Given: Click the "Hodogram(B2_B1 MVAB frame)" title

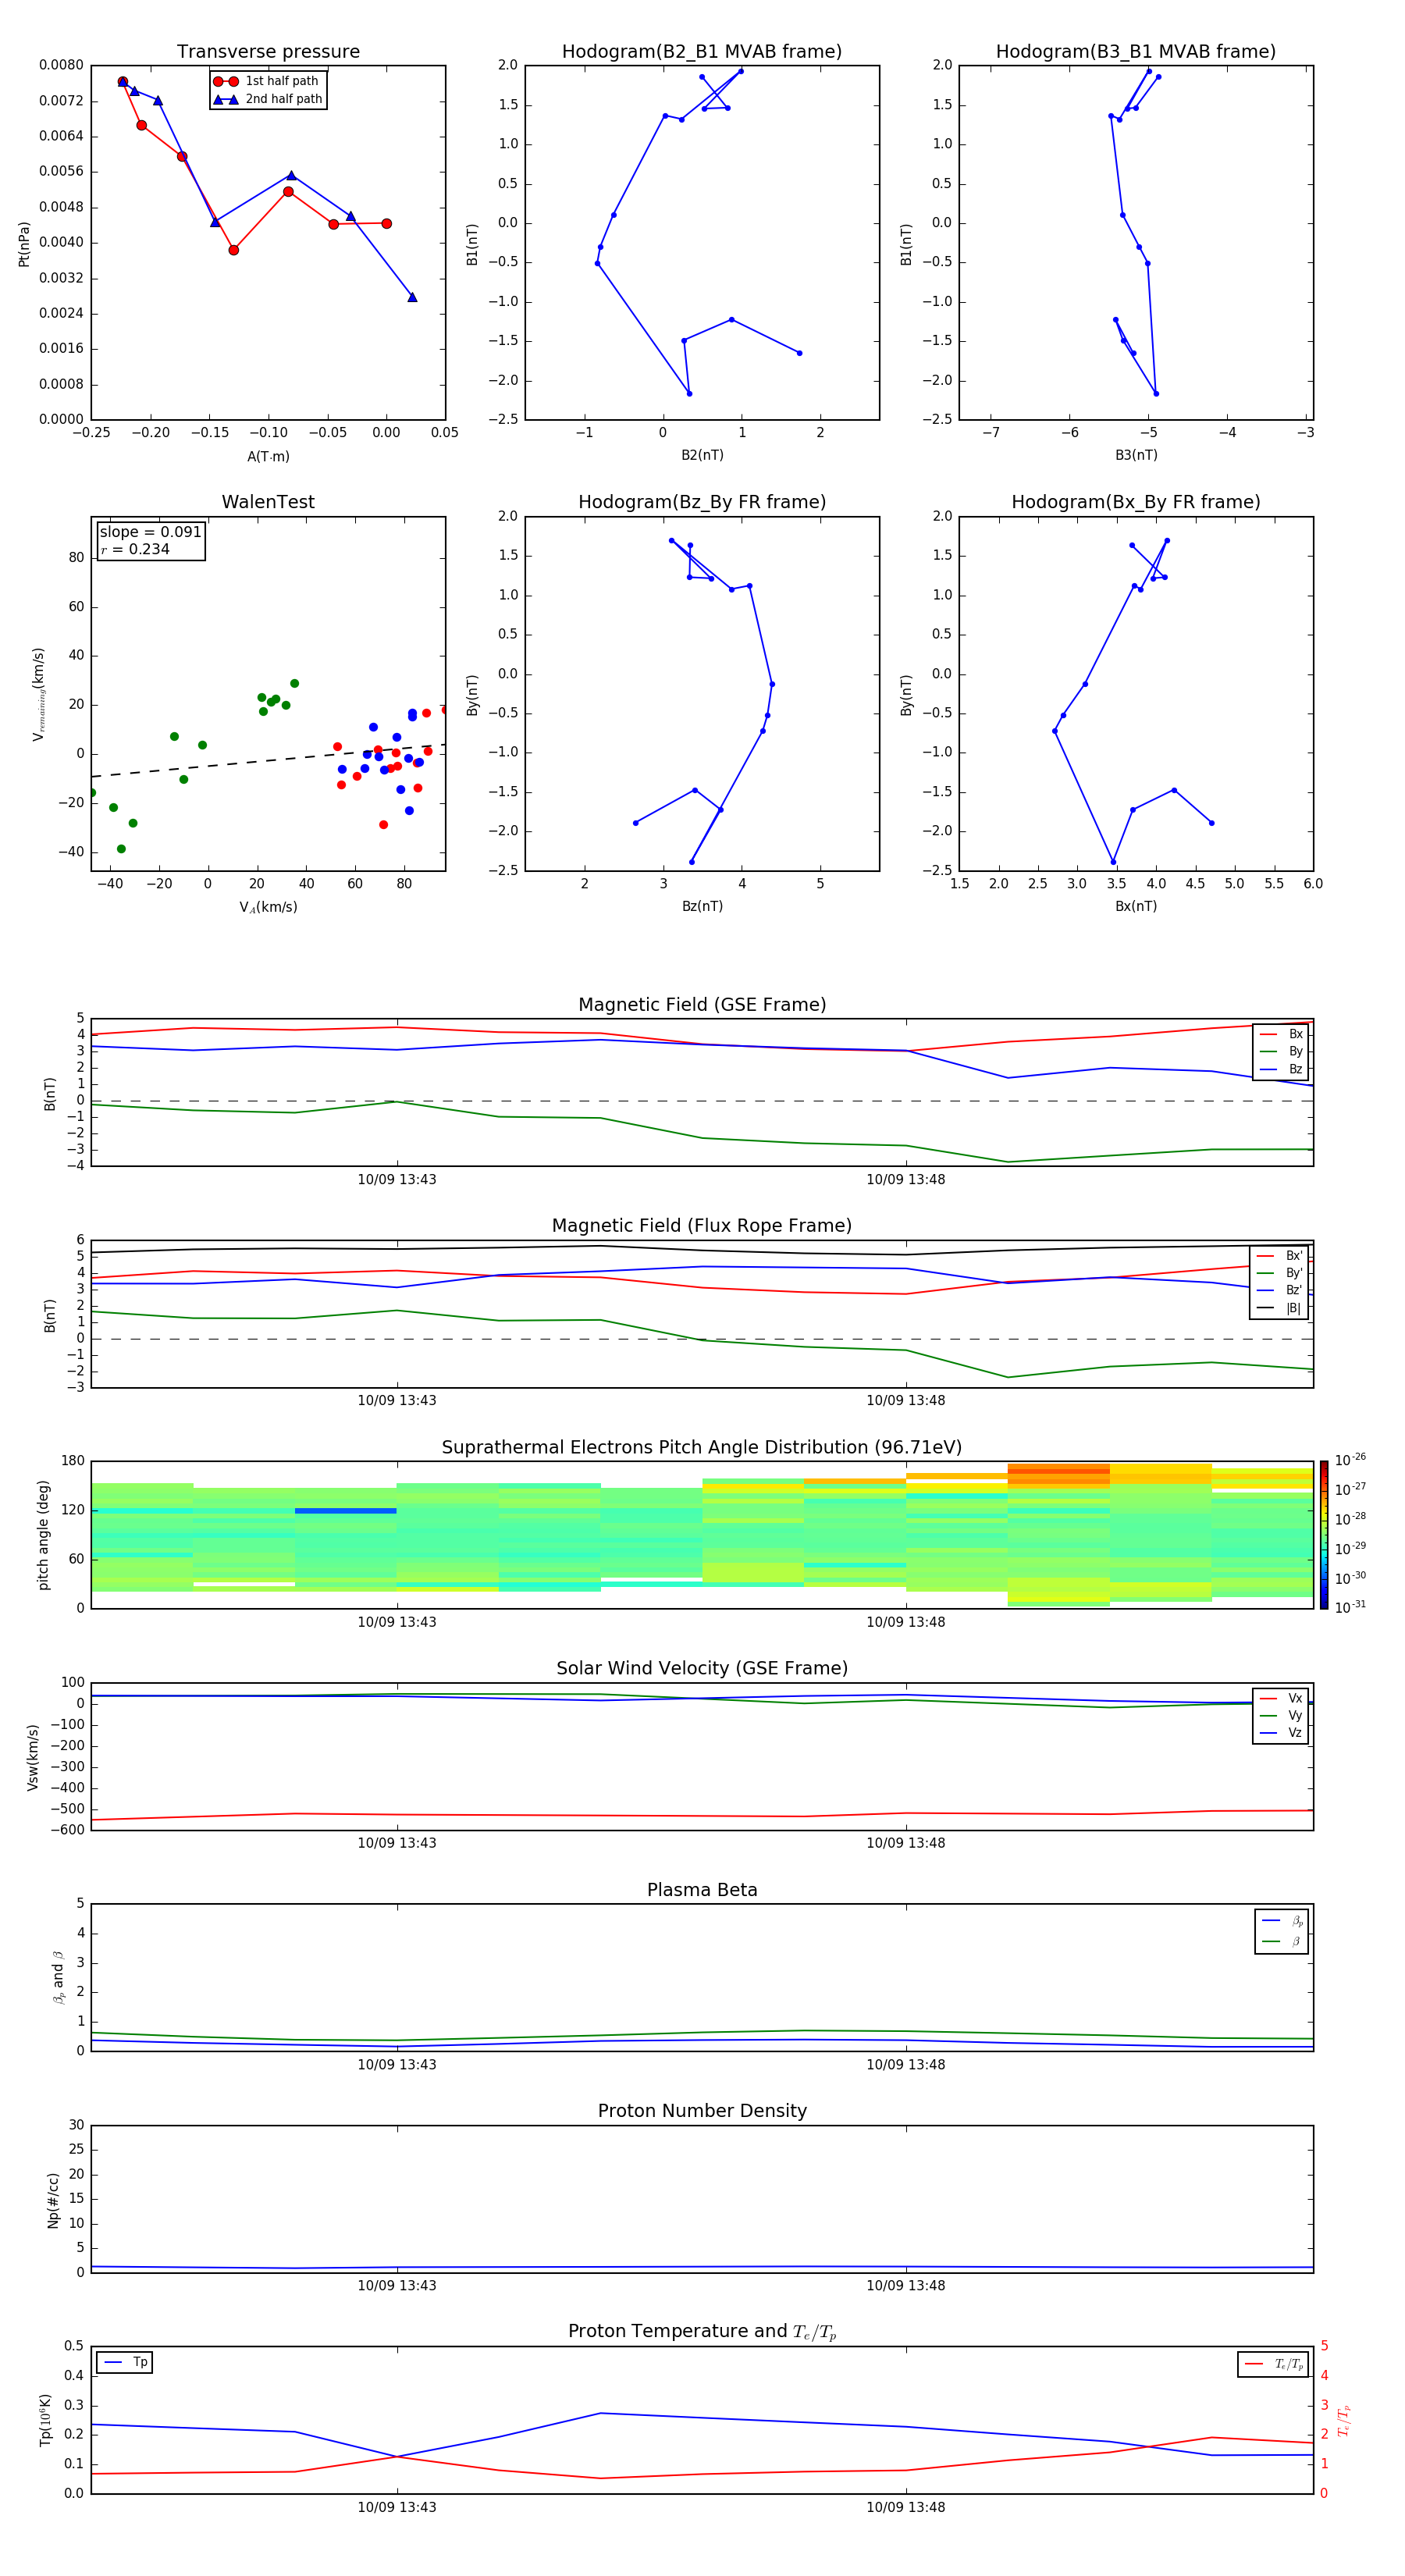Looking at the screenshot, I should [701, 52].
